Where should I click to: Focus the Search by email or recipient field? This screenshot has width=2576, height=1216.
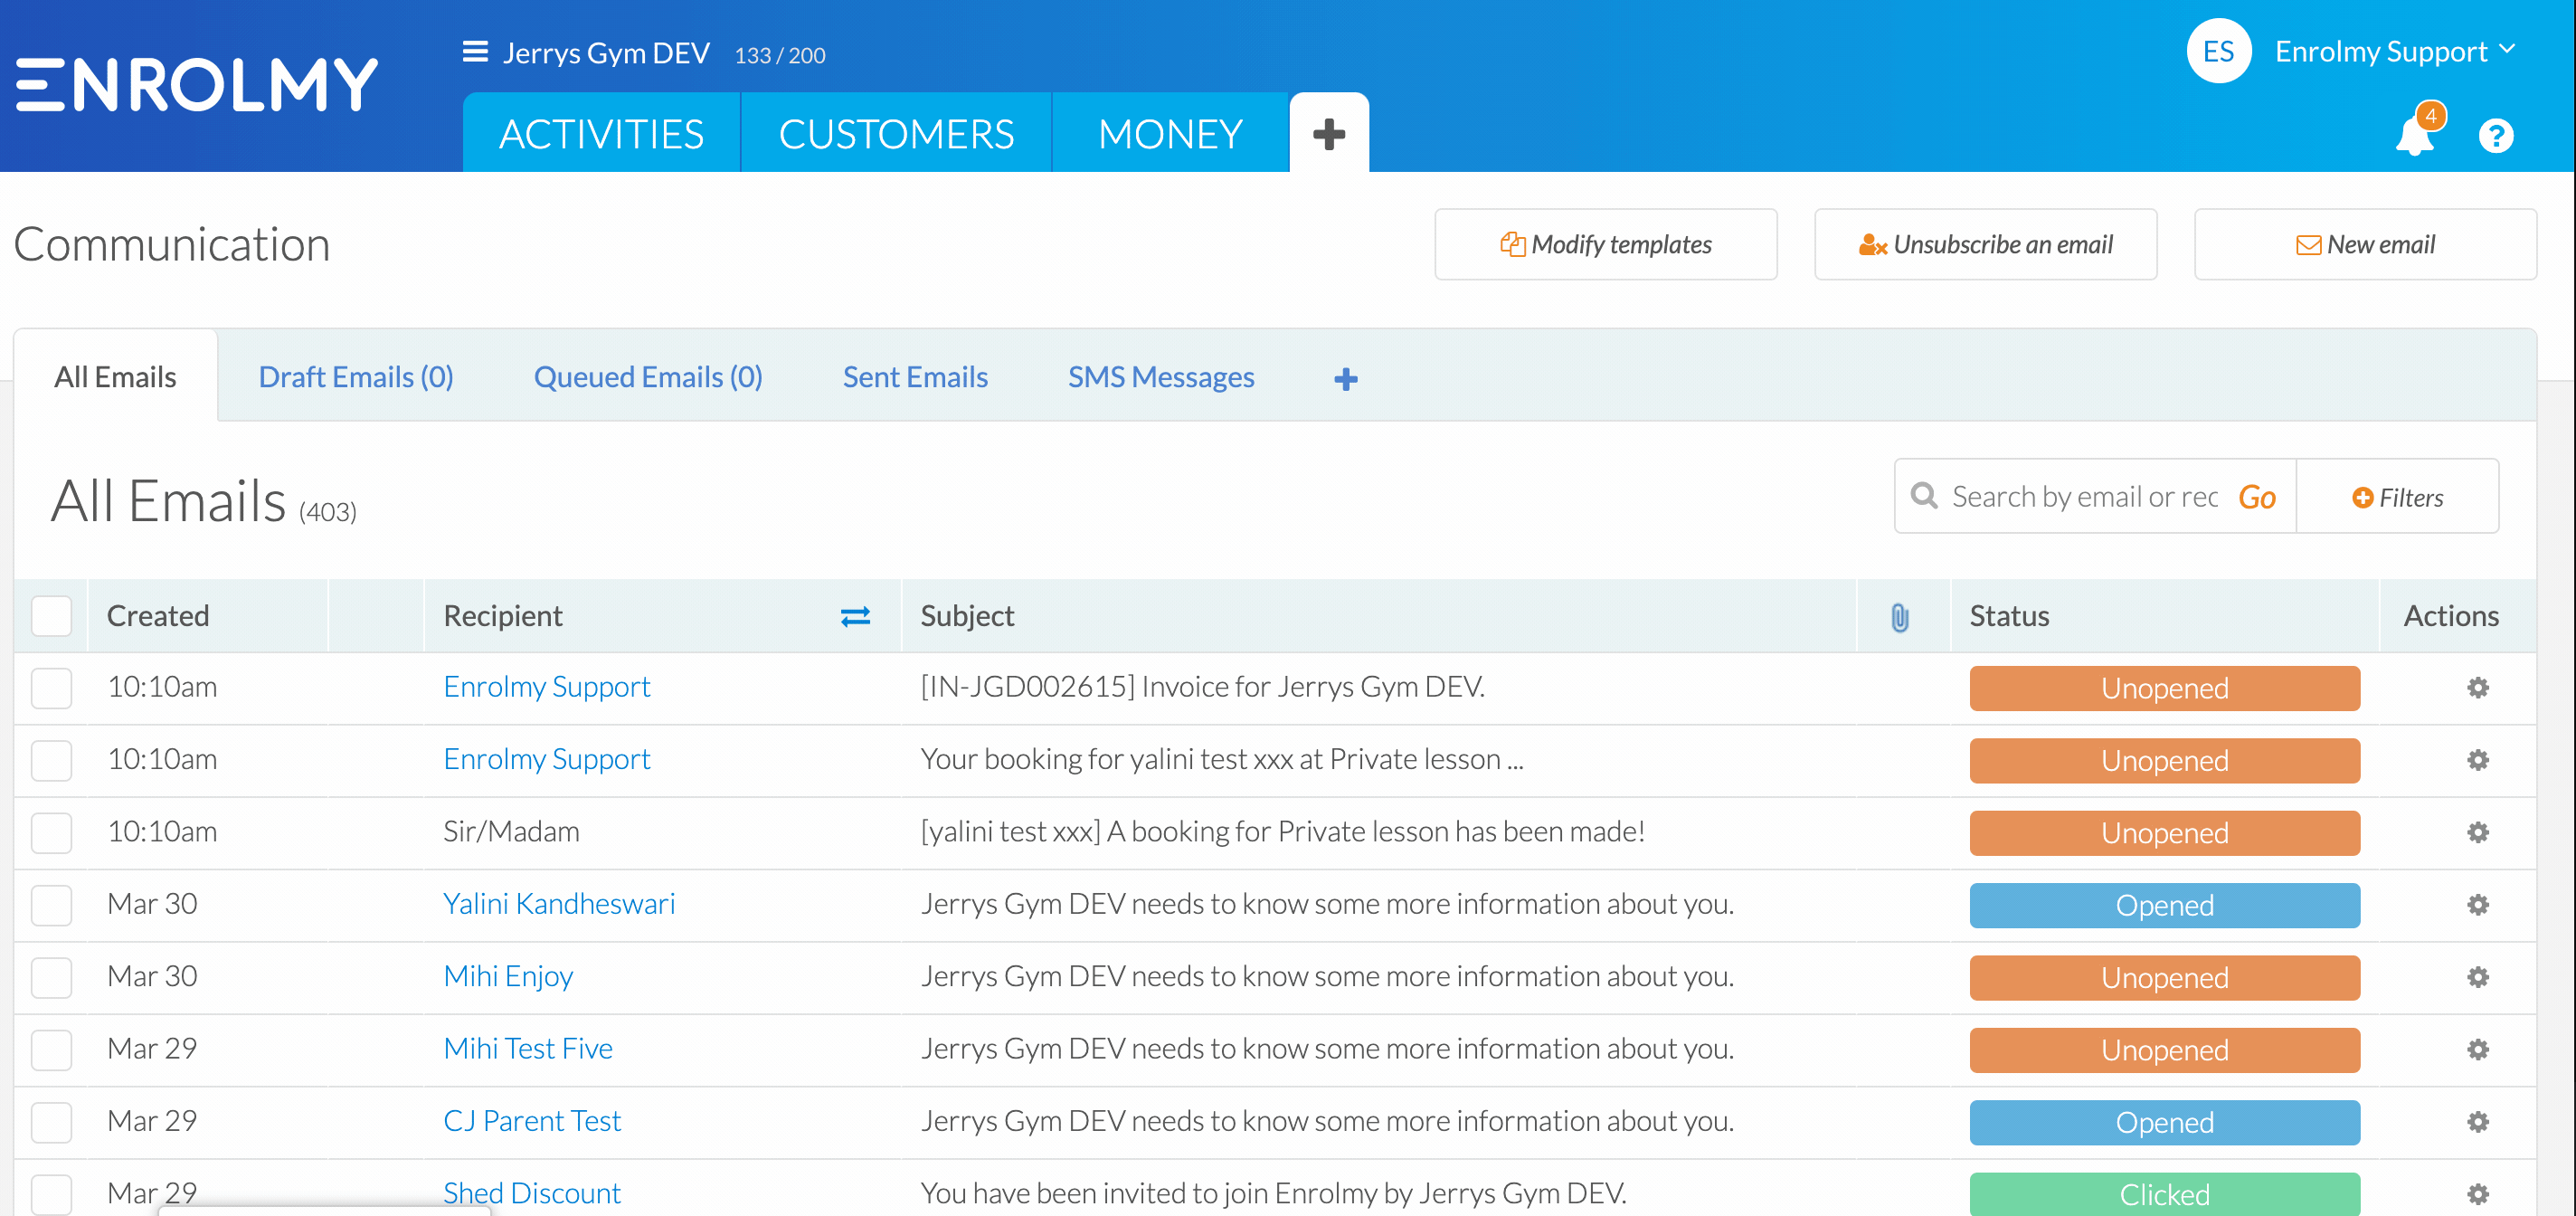pos(2085,497)
